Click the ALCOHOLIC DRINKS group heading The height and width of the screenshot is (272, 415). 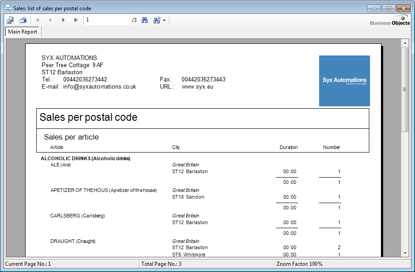(x=85, y=158)
